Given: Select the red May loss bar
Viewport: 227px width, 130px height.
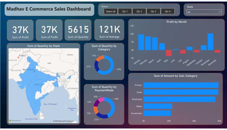Looking at the screenshot, I should coord(169,53).
